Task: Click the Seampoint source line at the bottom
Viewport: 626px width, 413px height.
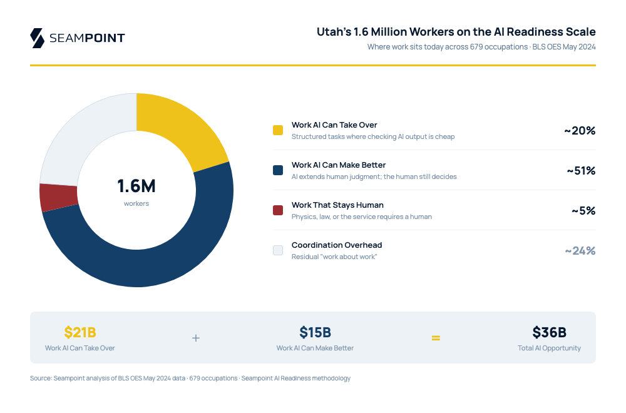Action: tap(190, 378)
